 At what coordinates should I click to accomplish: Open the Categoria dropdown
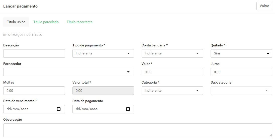click(172, 91)
